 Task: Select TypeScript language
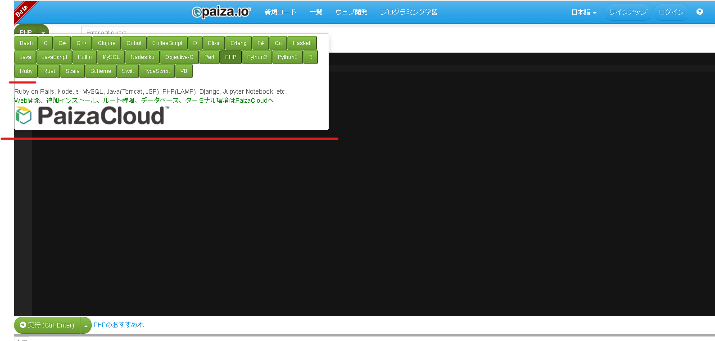coord(157,71)
